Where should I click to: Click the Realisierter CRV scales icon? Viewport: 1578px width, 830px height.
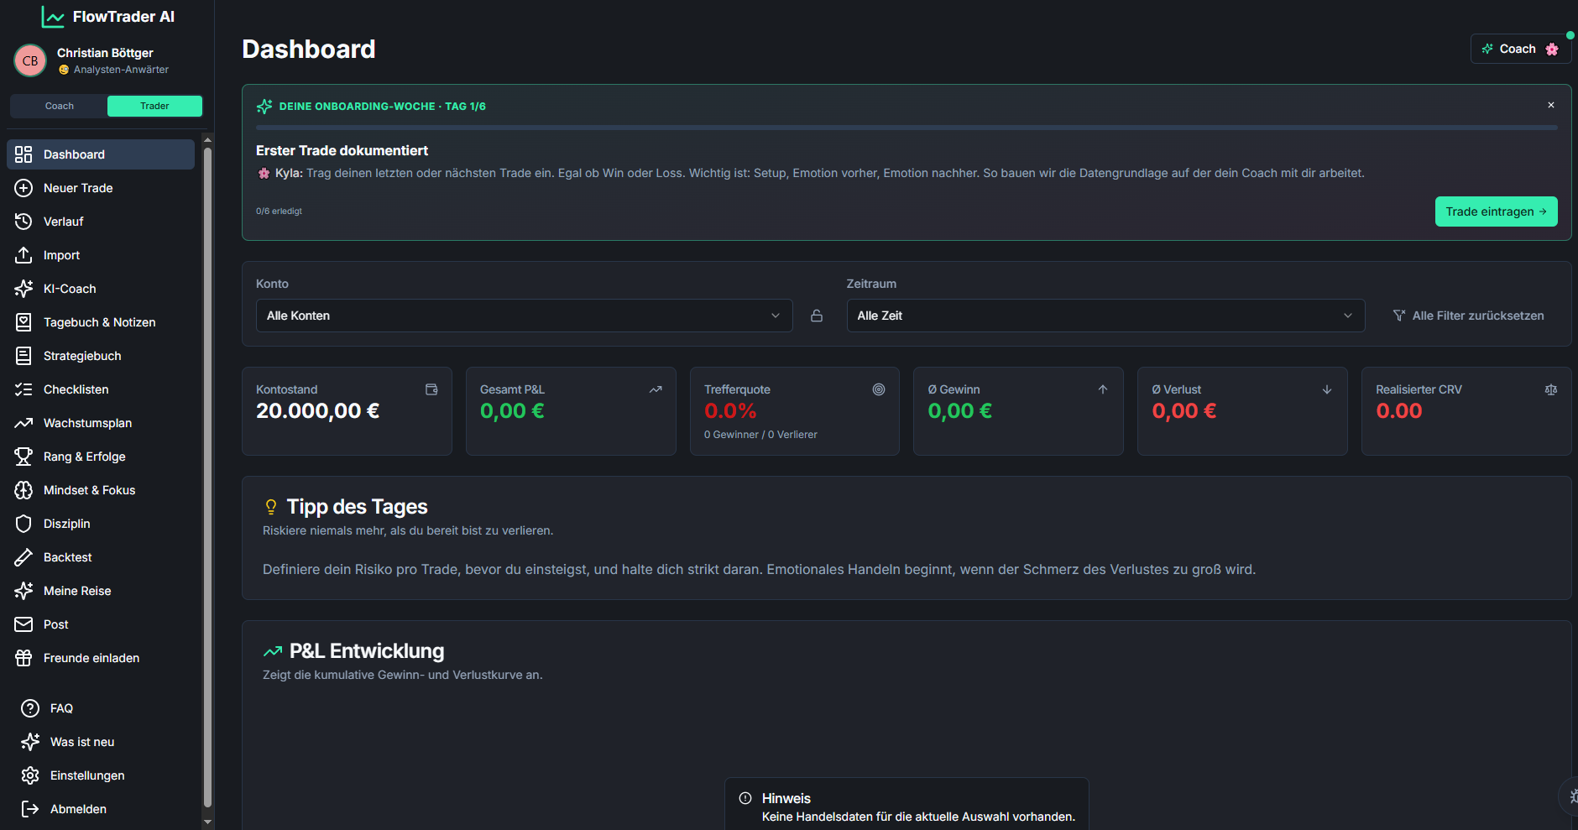click(x=1551, y=389)
